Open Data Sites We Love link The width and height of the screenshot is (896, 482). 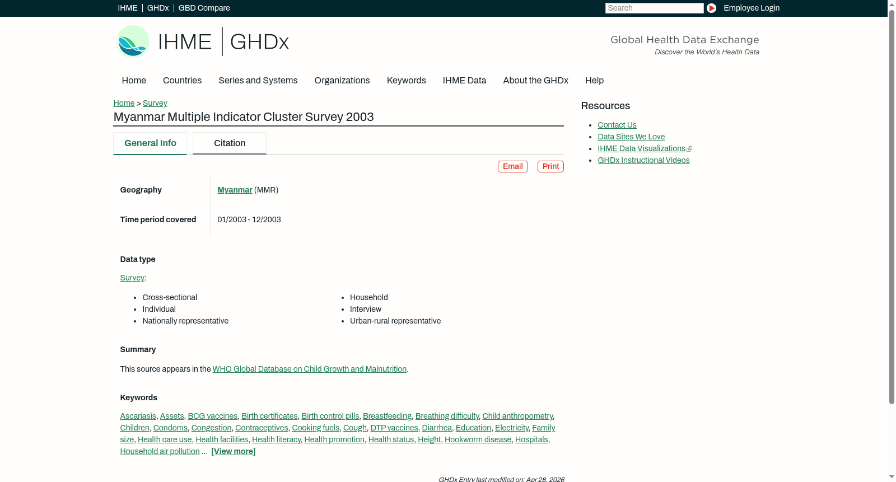[x=631, y=137]
